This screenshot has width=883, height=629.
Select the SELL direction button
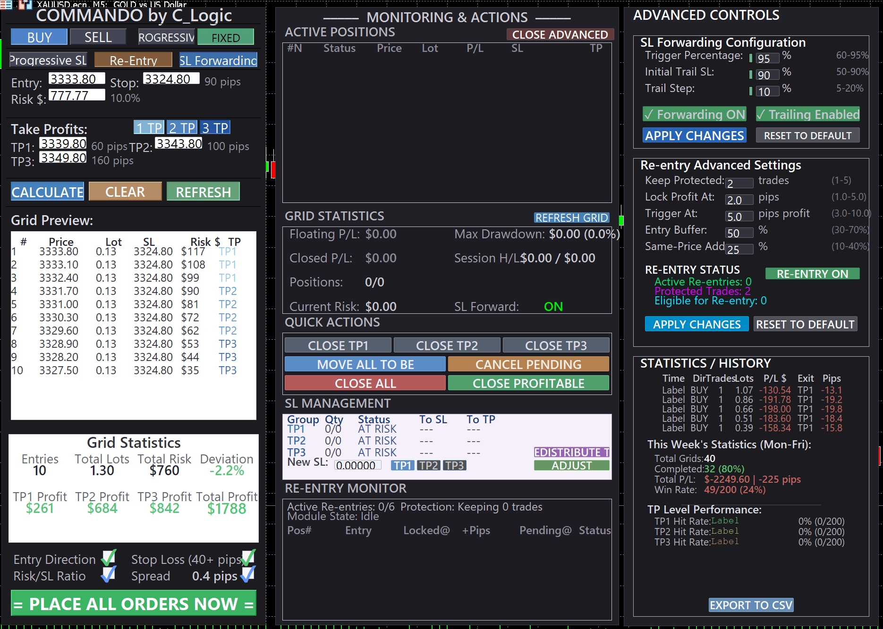[98, 37]
